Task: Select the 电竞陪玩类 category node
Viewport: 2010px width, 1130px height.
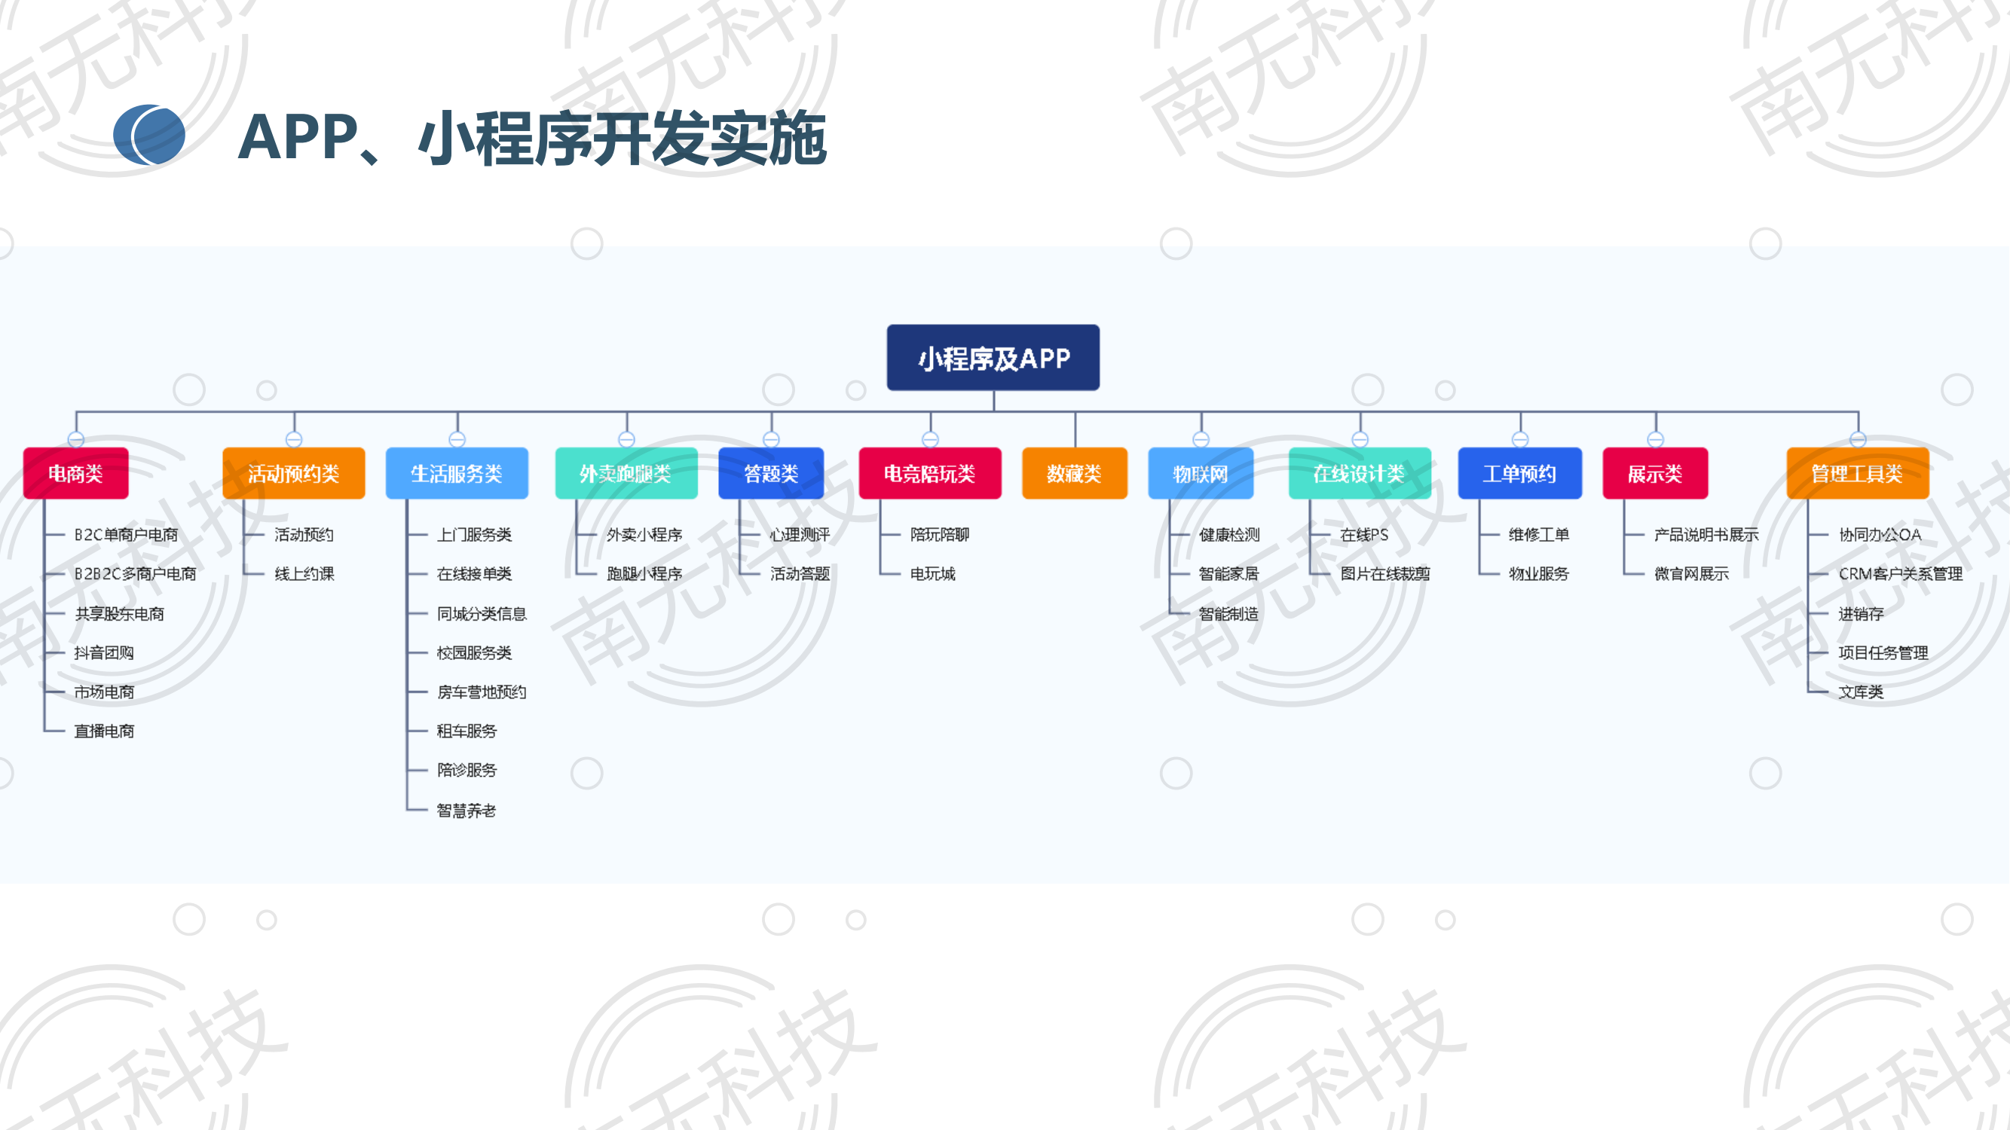Action: (x=930, y=473)
